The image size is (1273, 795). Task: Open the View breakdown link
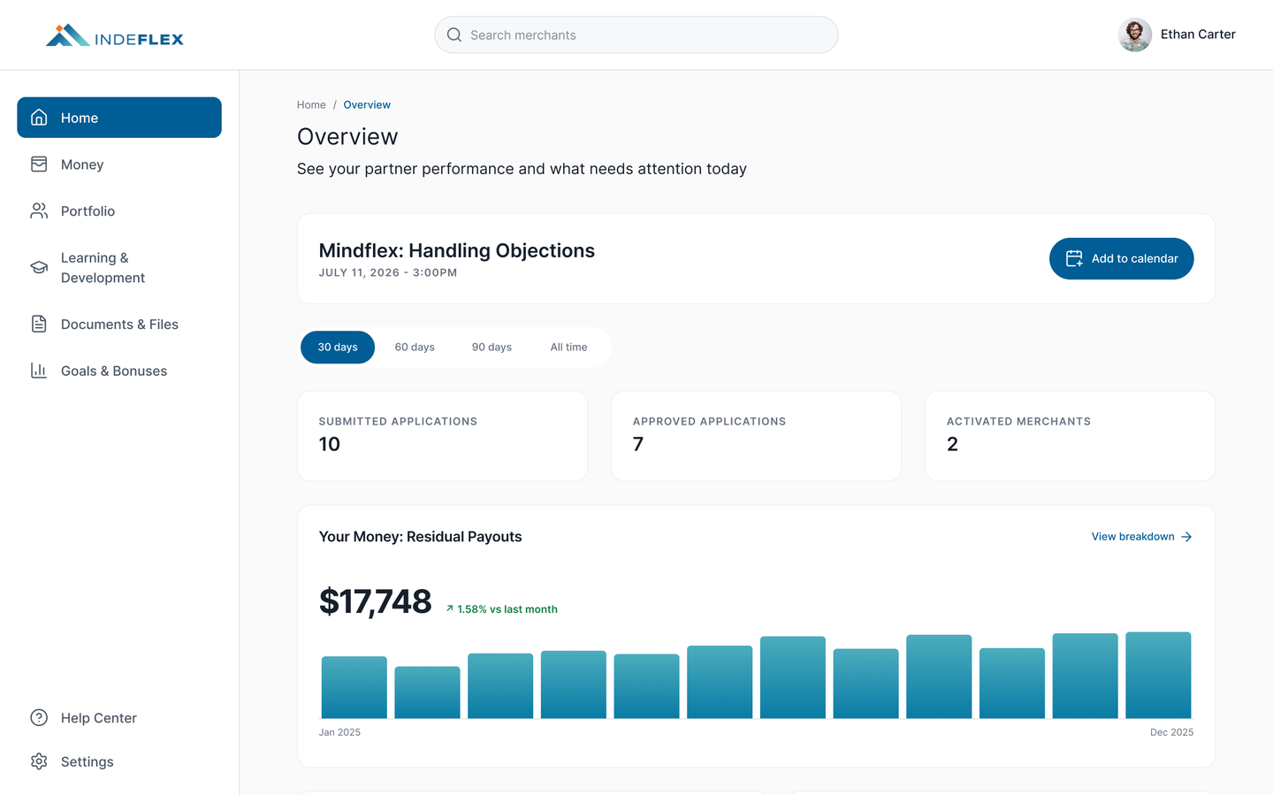pos(1141,537)
